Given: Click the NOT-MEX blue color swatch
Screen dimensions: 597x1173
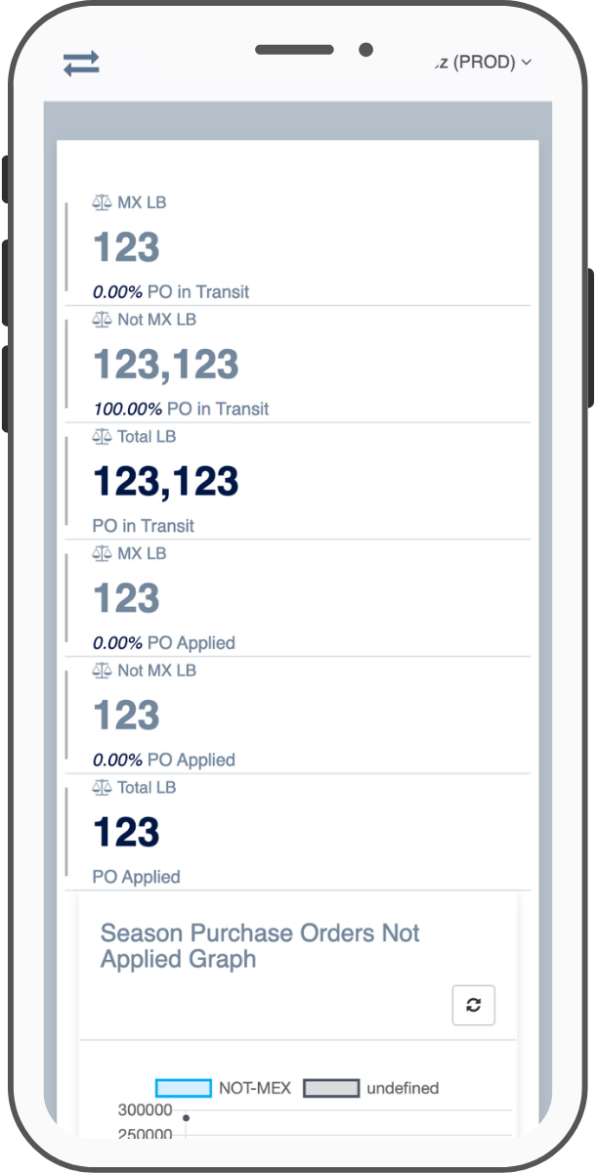Looking at the screenshot, I should click(184, 1088).
